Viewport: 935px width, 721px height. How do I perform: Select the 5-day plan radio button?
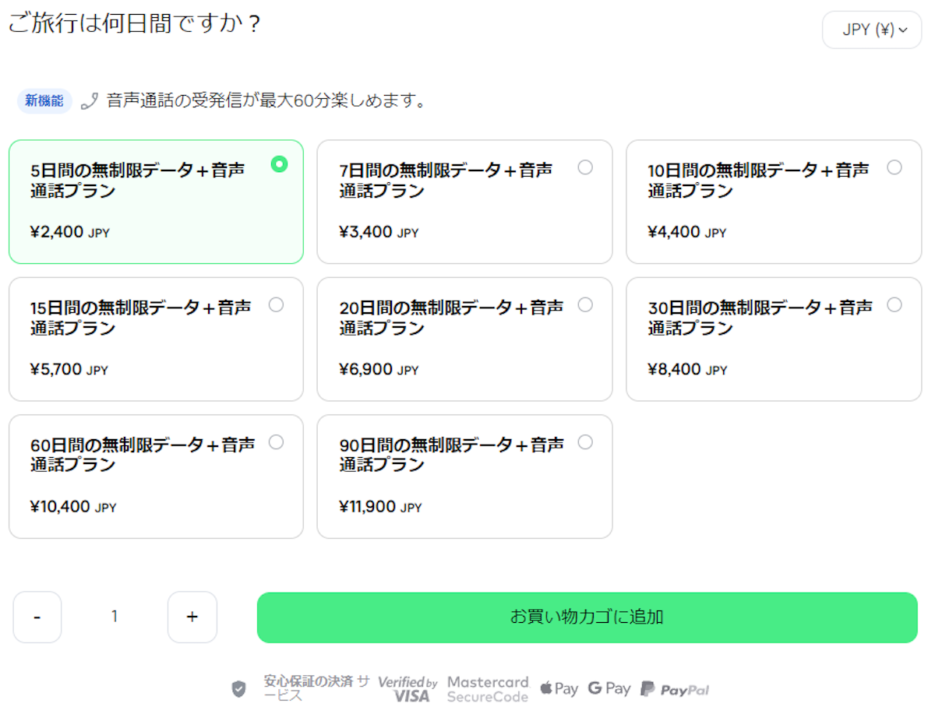[279, 164]
